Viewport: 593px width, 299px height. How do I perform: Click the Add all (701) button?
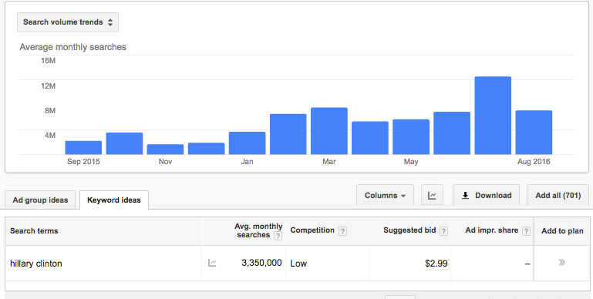point(558,195)
